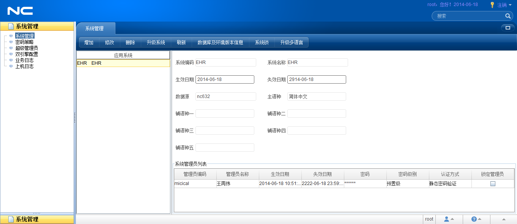
Task: Click the 预置级 password level cell
Action: [x=408, y=184]
